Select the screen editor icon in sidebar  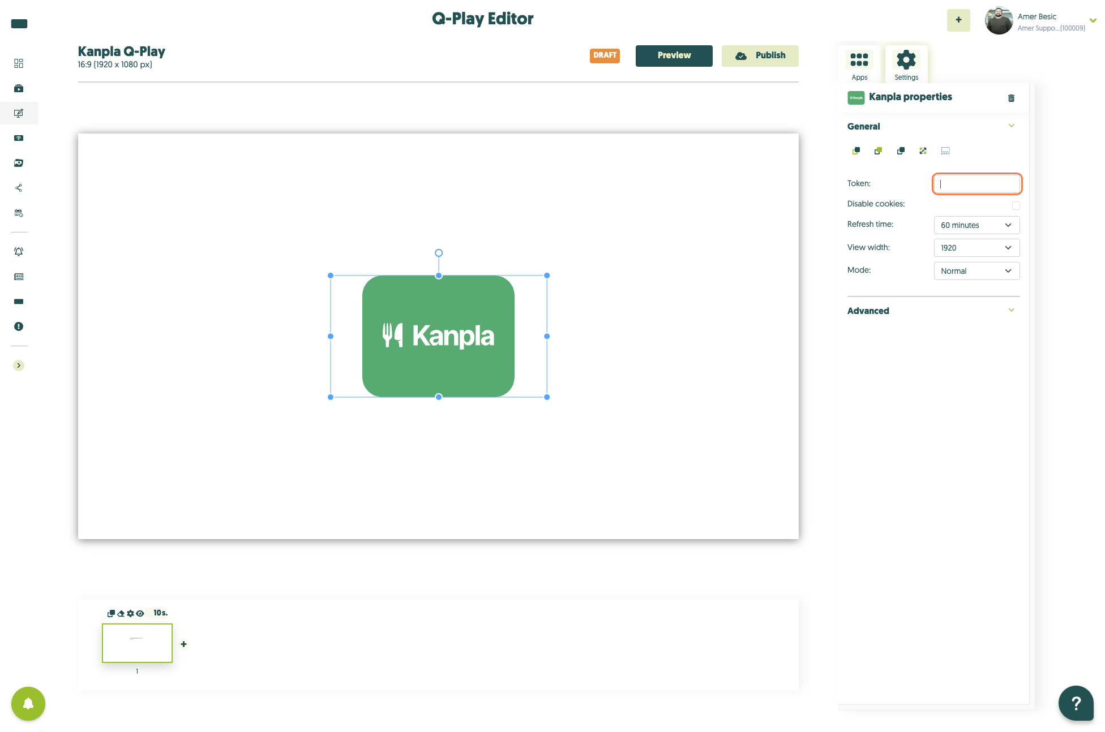[19, 113]
